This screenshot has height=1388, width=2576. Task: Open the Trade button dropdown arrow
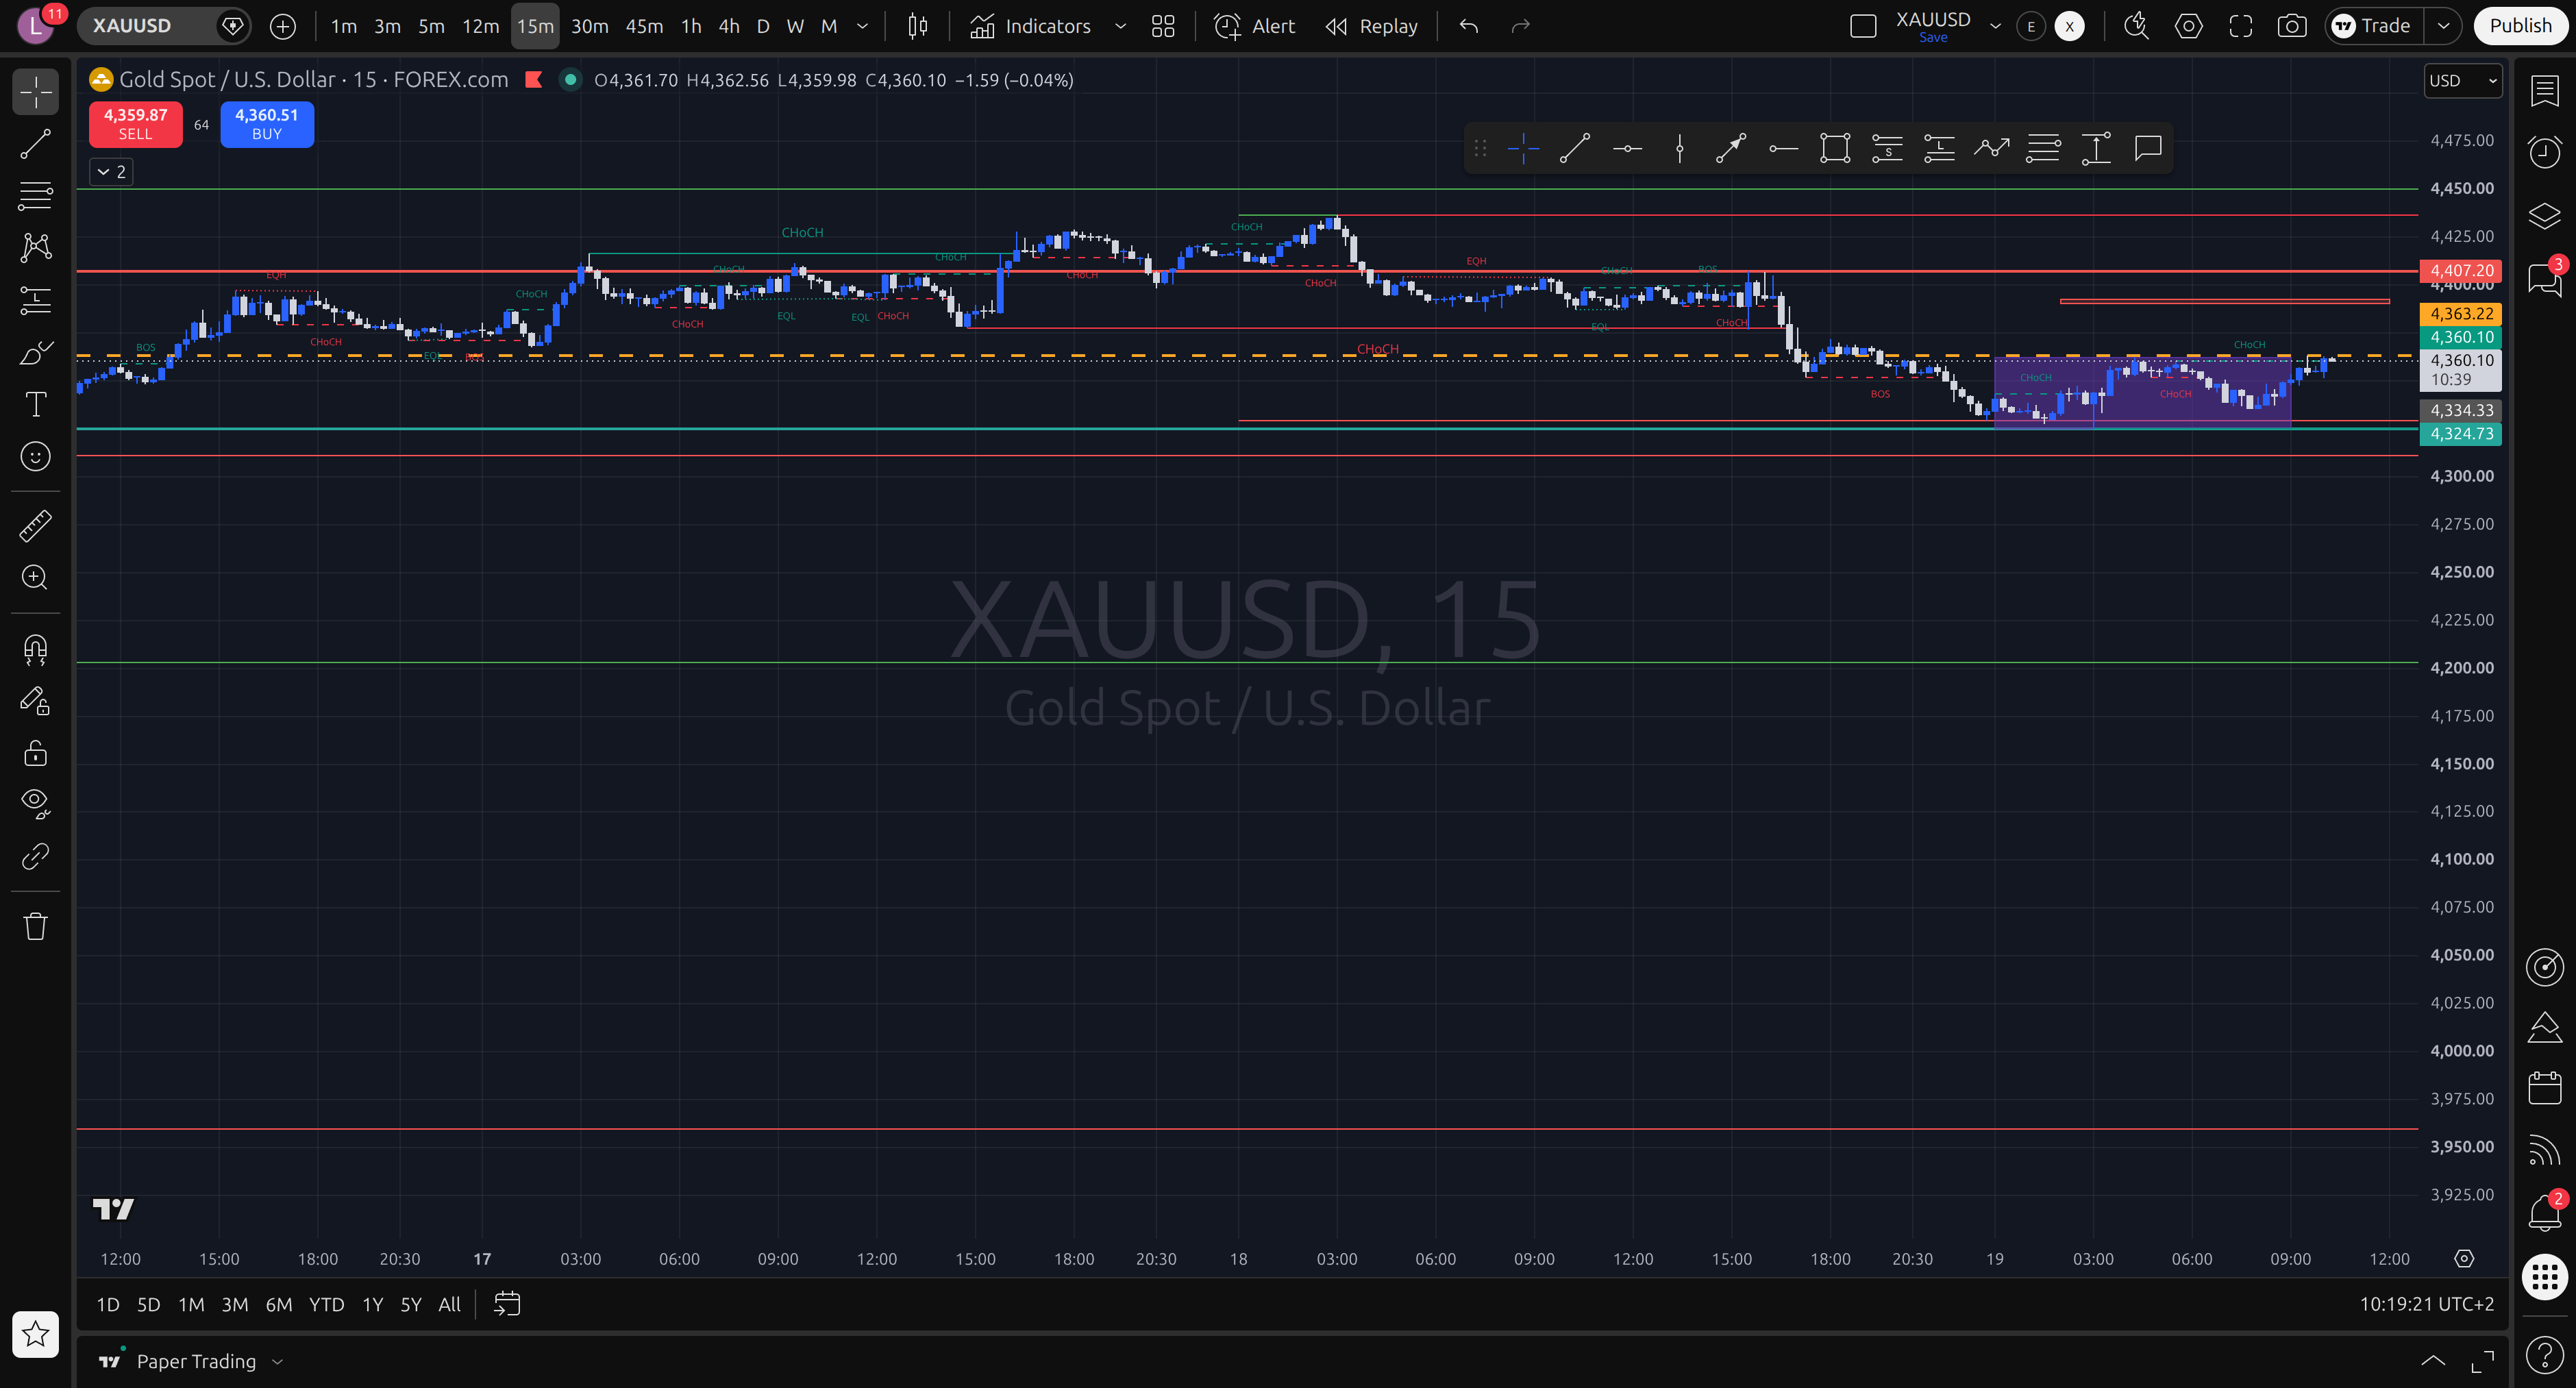[2443, 26]
